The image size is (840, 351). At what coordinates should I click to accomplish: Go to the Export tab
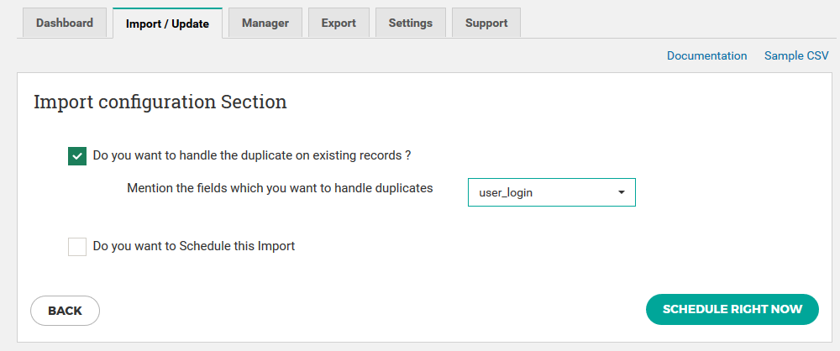click(x=339, y=23)
